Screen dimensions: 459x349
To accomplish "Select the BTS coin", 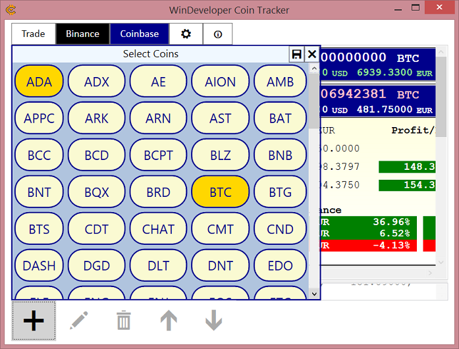I will click(39, 228).
